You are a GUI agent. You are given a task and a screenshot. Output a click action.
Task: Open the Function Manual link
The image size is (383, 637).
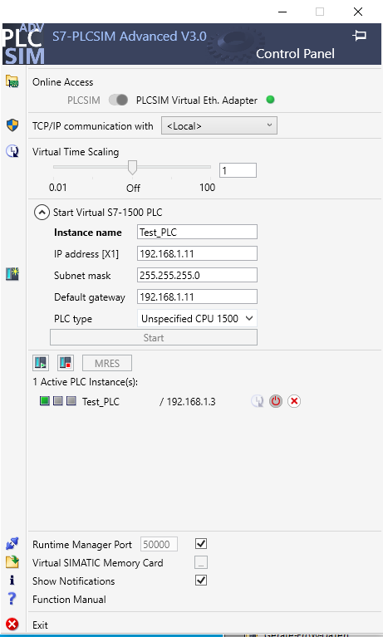pyautogui.click(x=69, y=600)
